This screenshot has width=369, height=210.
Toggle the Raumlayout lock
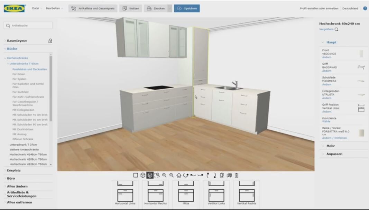50,40
